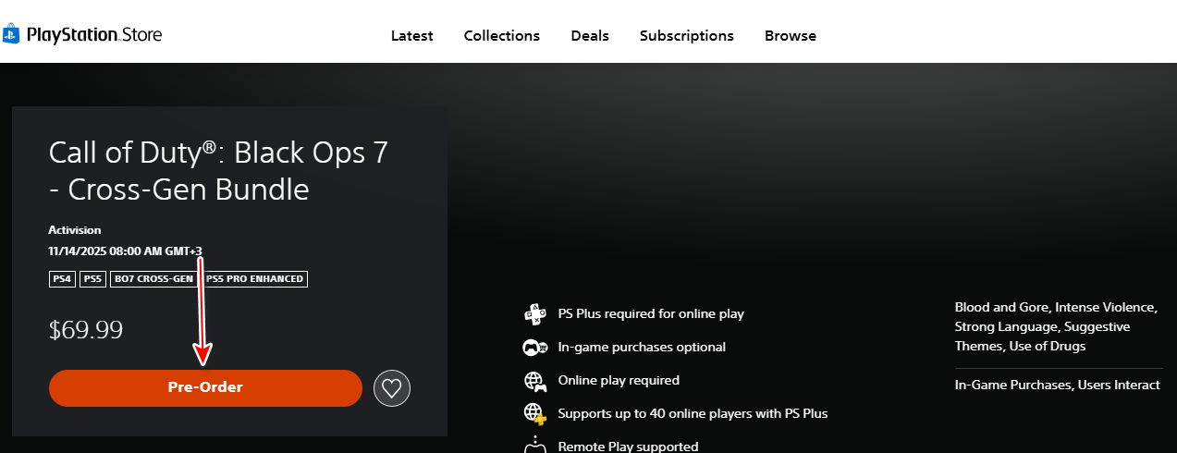Click the 40 online players globe-plus icon

point(534,413)
